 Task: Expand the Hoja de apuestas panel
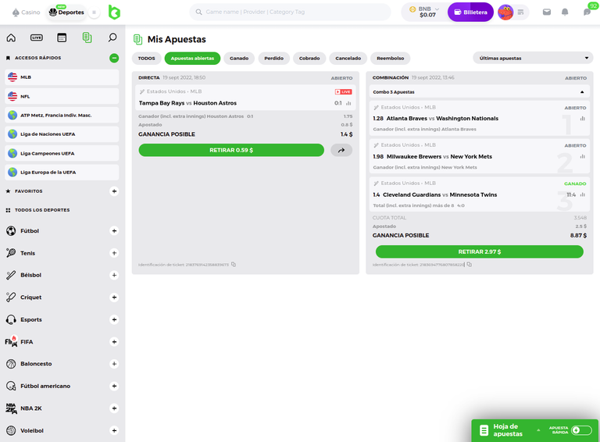coord(538,430)
